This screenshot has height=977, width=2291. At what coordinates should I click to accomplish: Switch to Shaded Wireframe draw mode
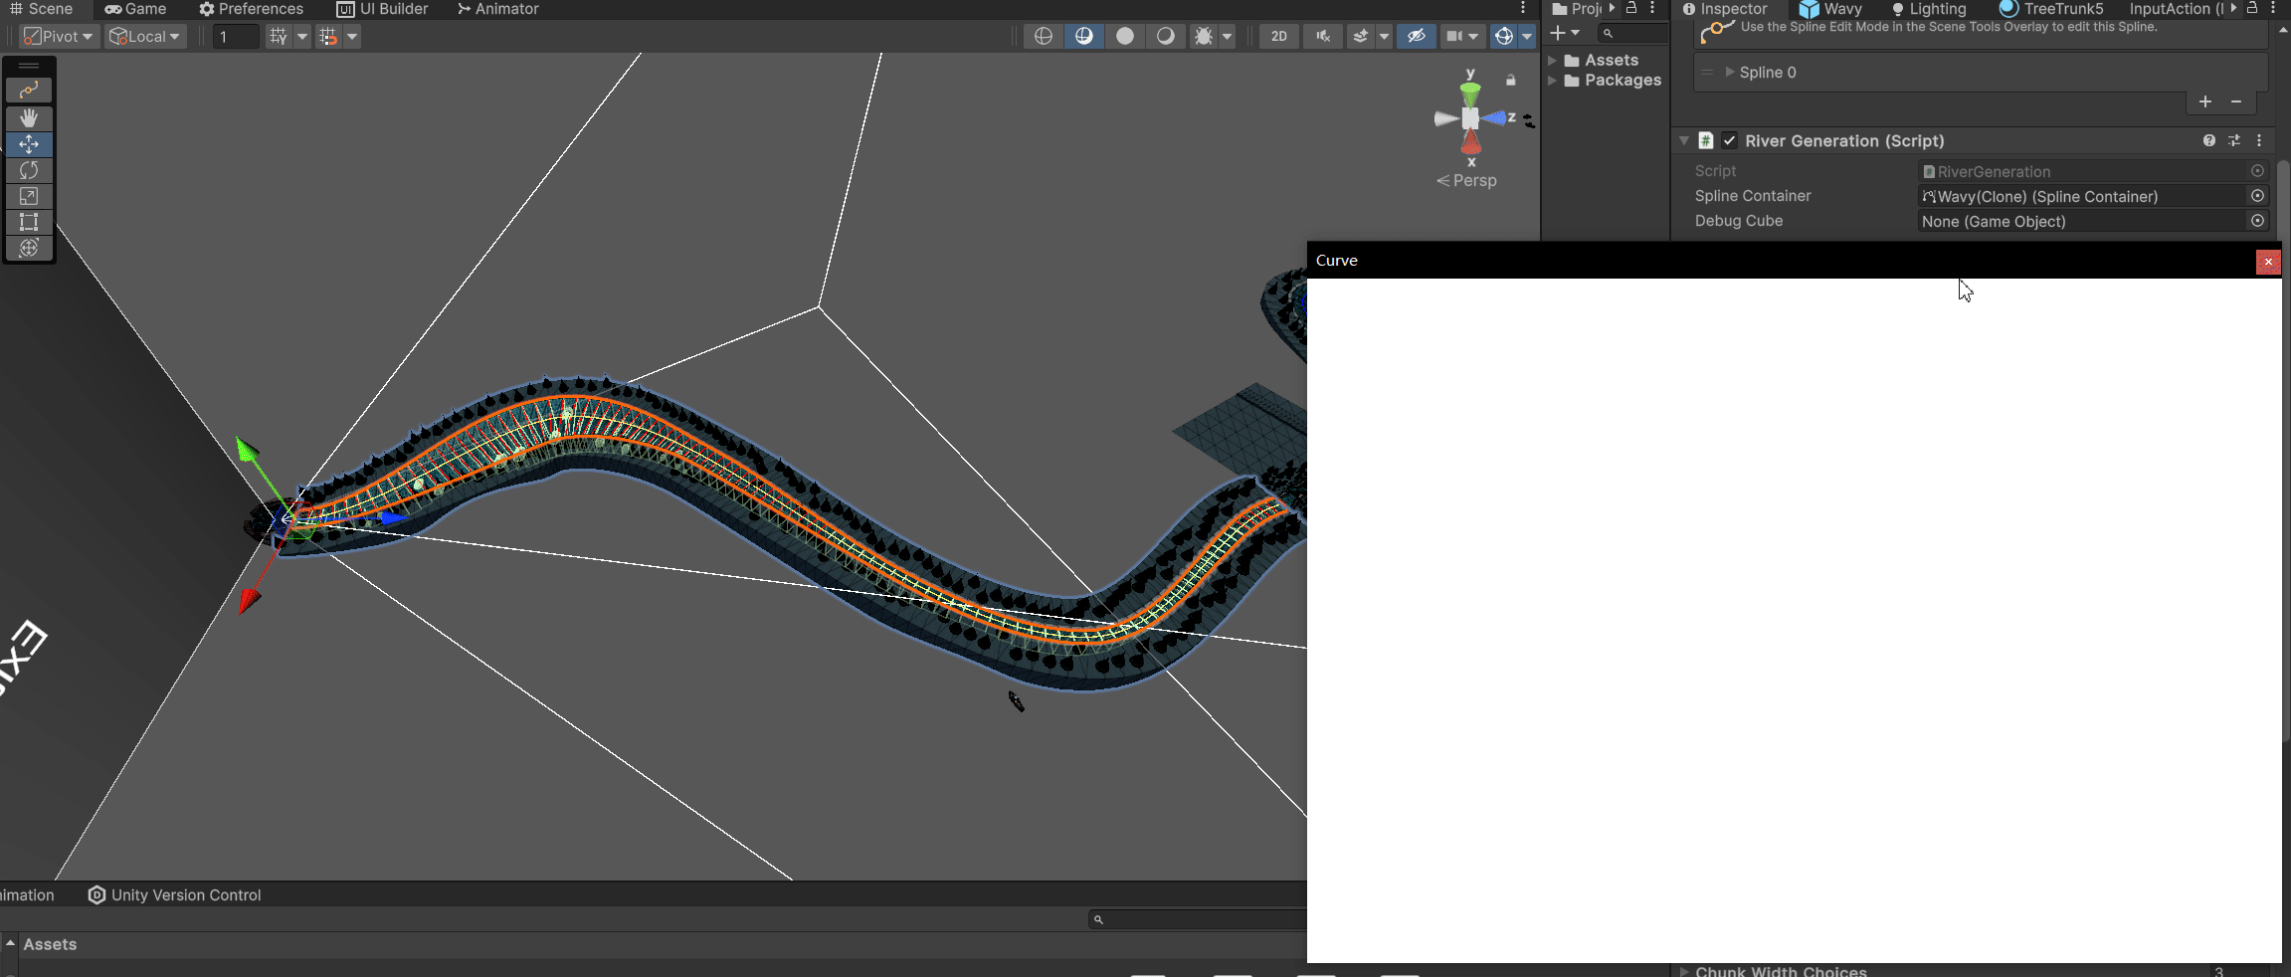[1083, 36]
